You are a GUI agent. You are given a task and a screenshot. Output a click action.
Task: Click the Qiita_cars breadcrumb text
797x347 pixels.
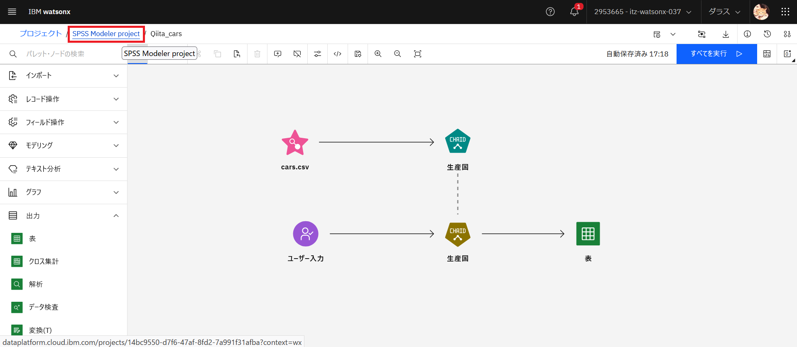click(x=166, y=34)
